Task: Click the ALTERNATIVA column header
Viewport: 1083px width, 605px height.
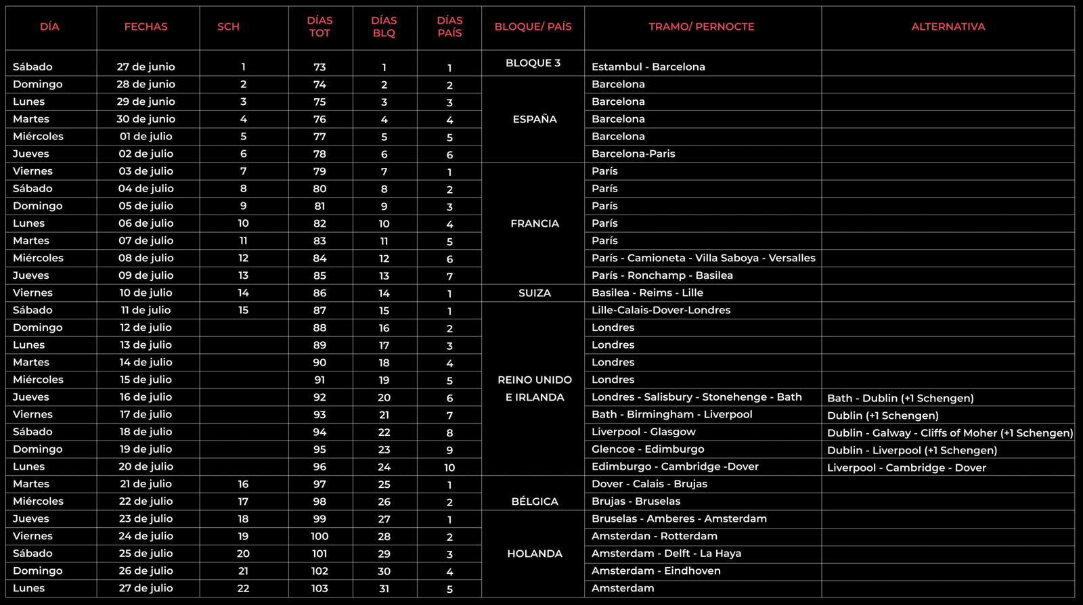Action: (948, 27)
